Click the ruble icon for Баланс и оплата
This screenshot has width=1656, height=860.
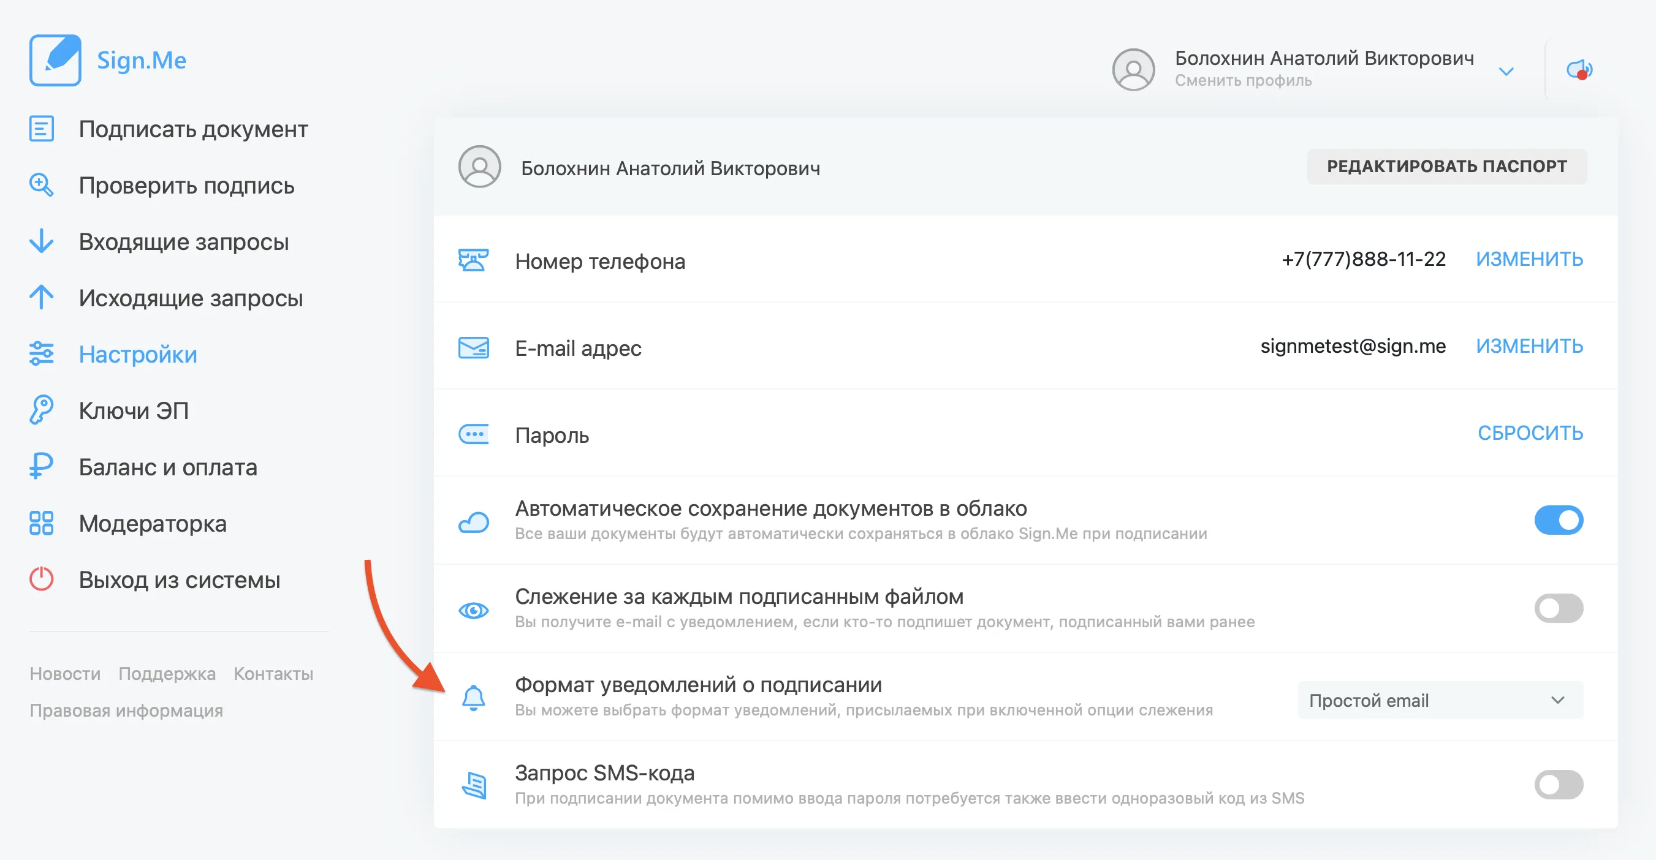pyautogui.click(x=42, y=466)
